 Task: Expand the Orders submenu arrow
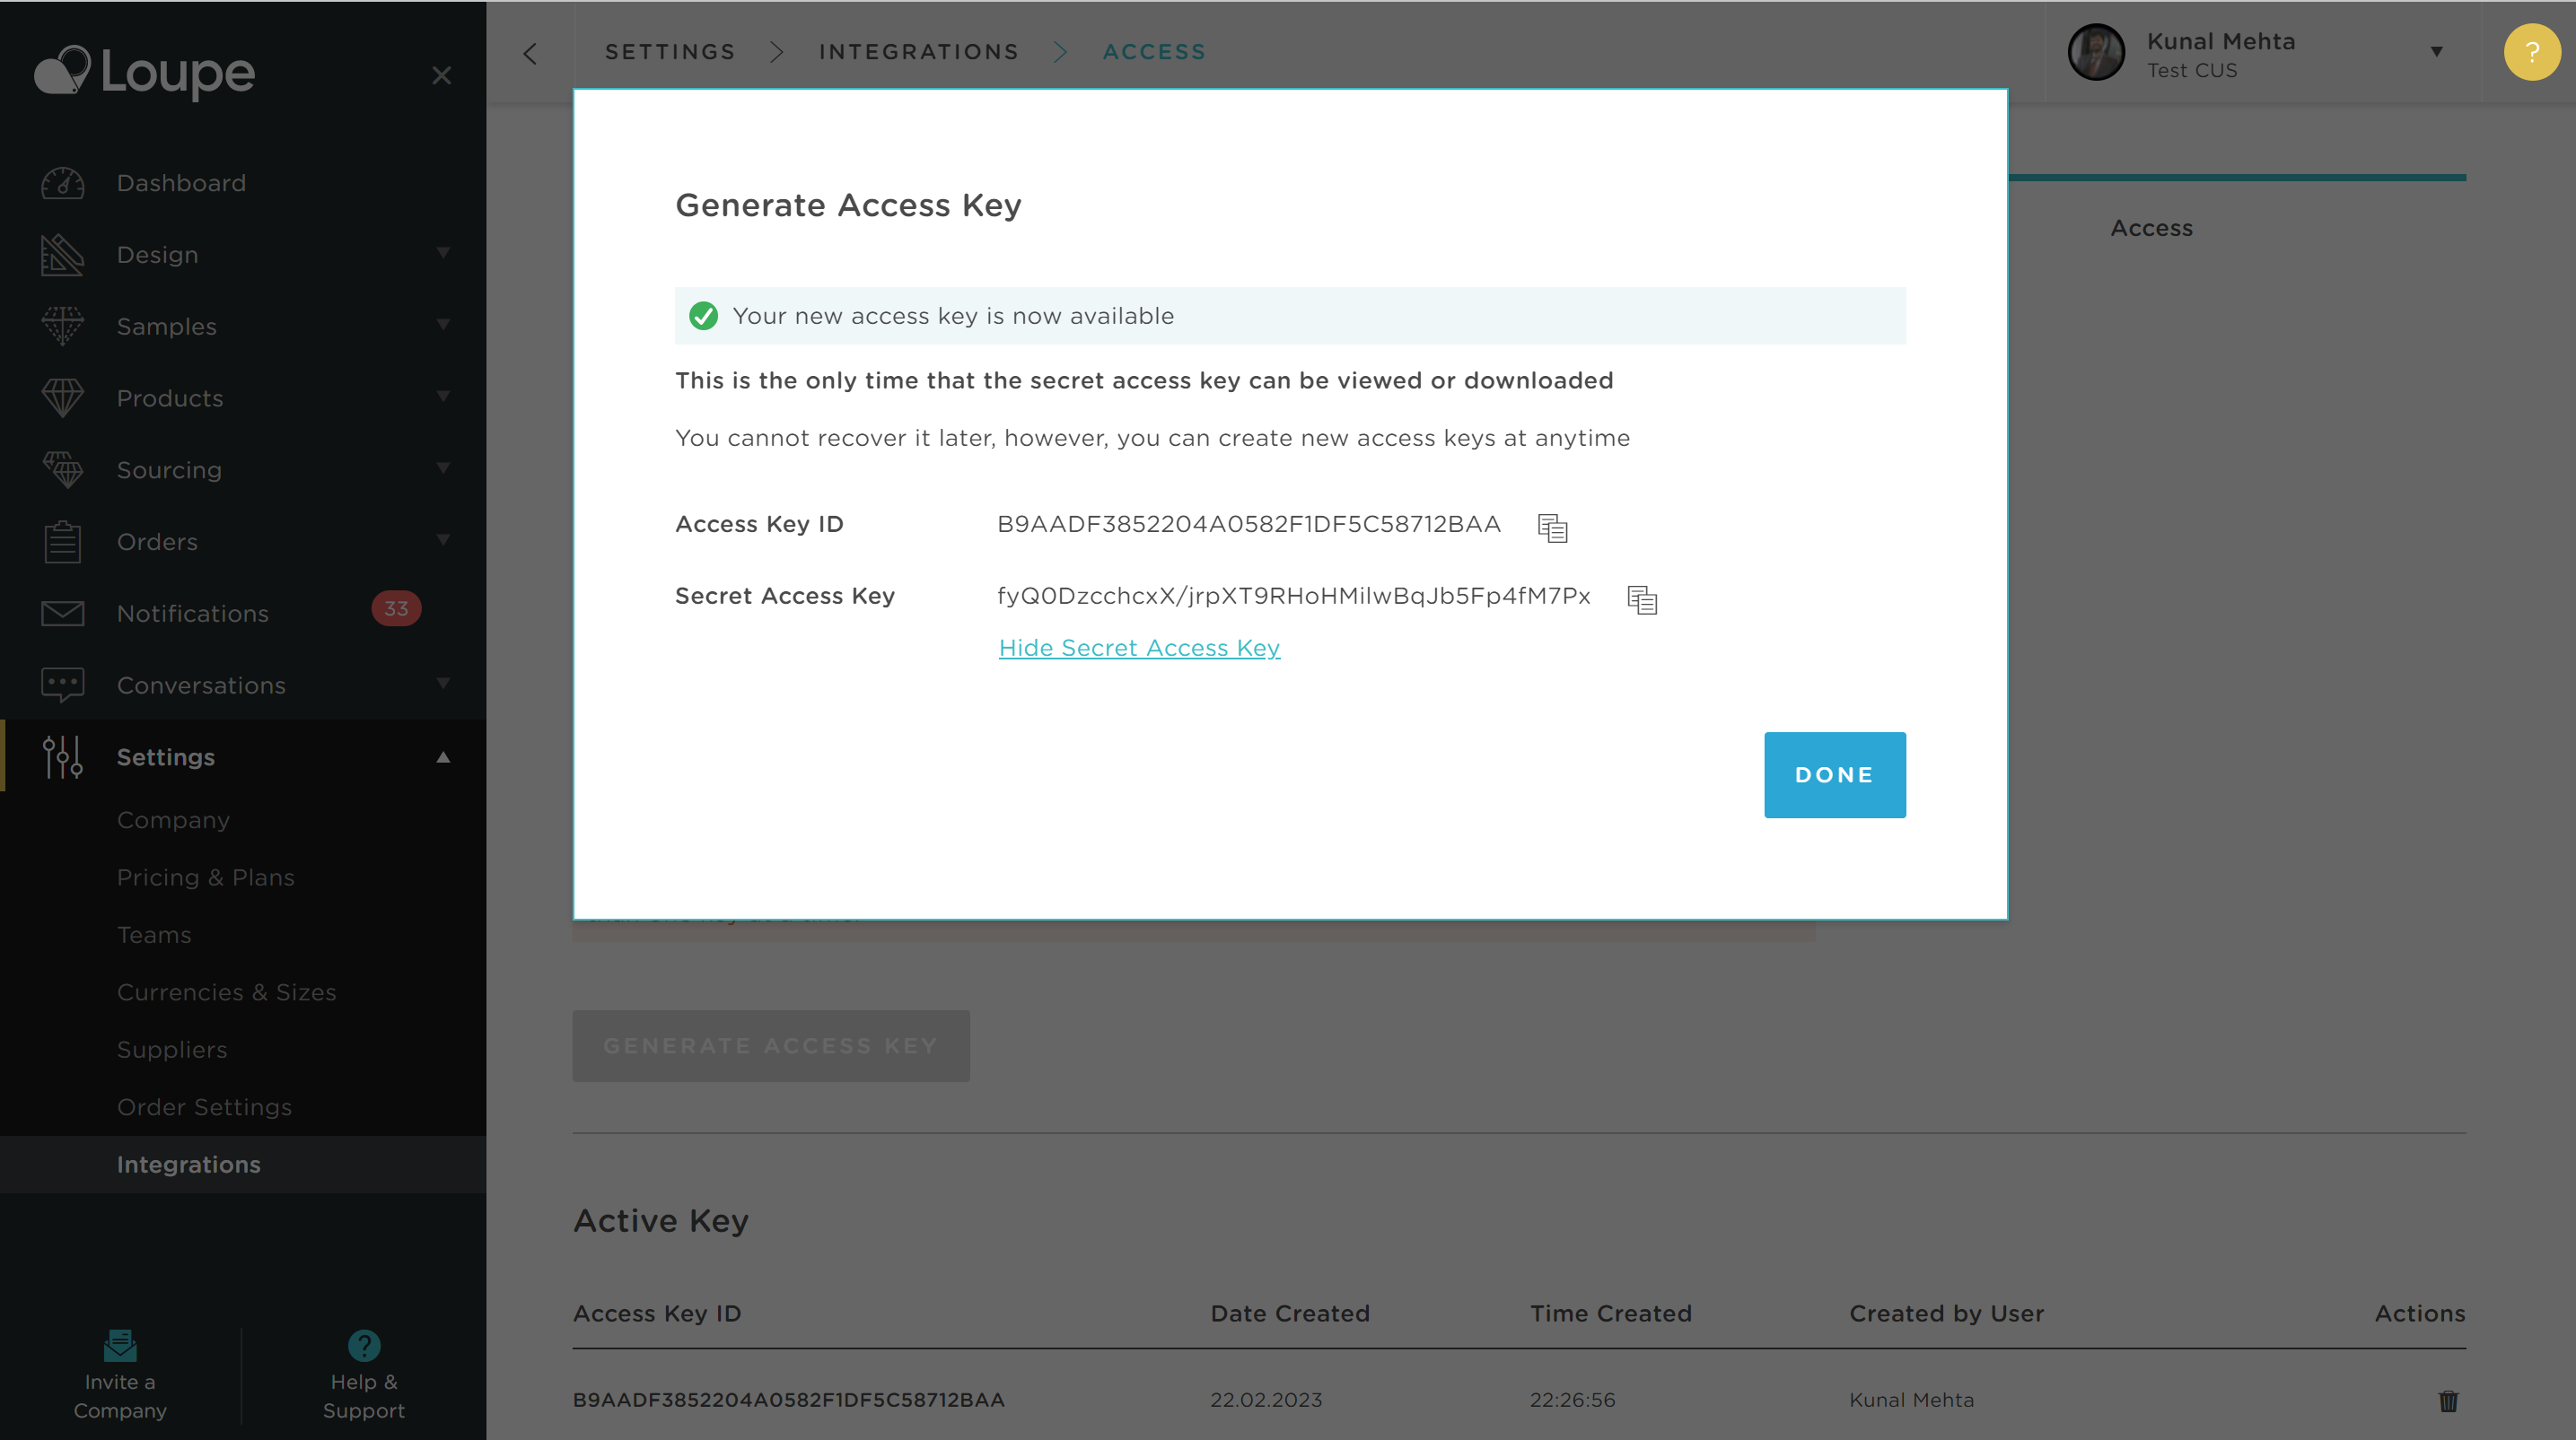point(443,539)
